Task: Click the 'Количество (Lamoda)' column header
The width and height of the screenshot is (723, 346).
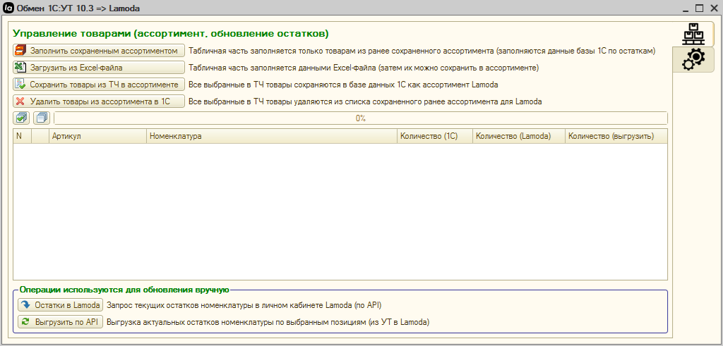Action: tap(519, 136)
